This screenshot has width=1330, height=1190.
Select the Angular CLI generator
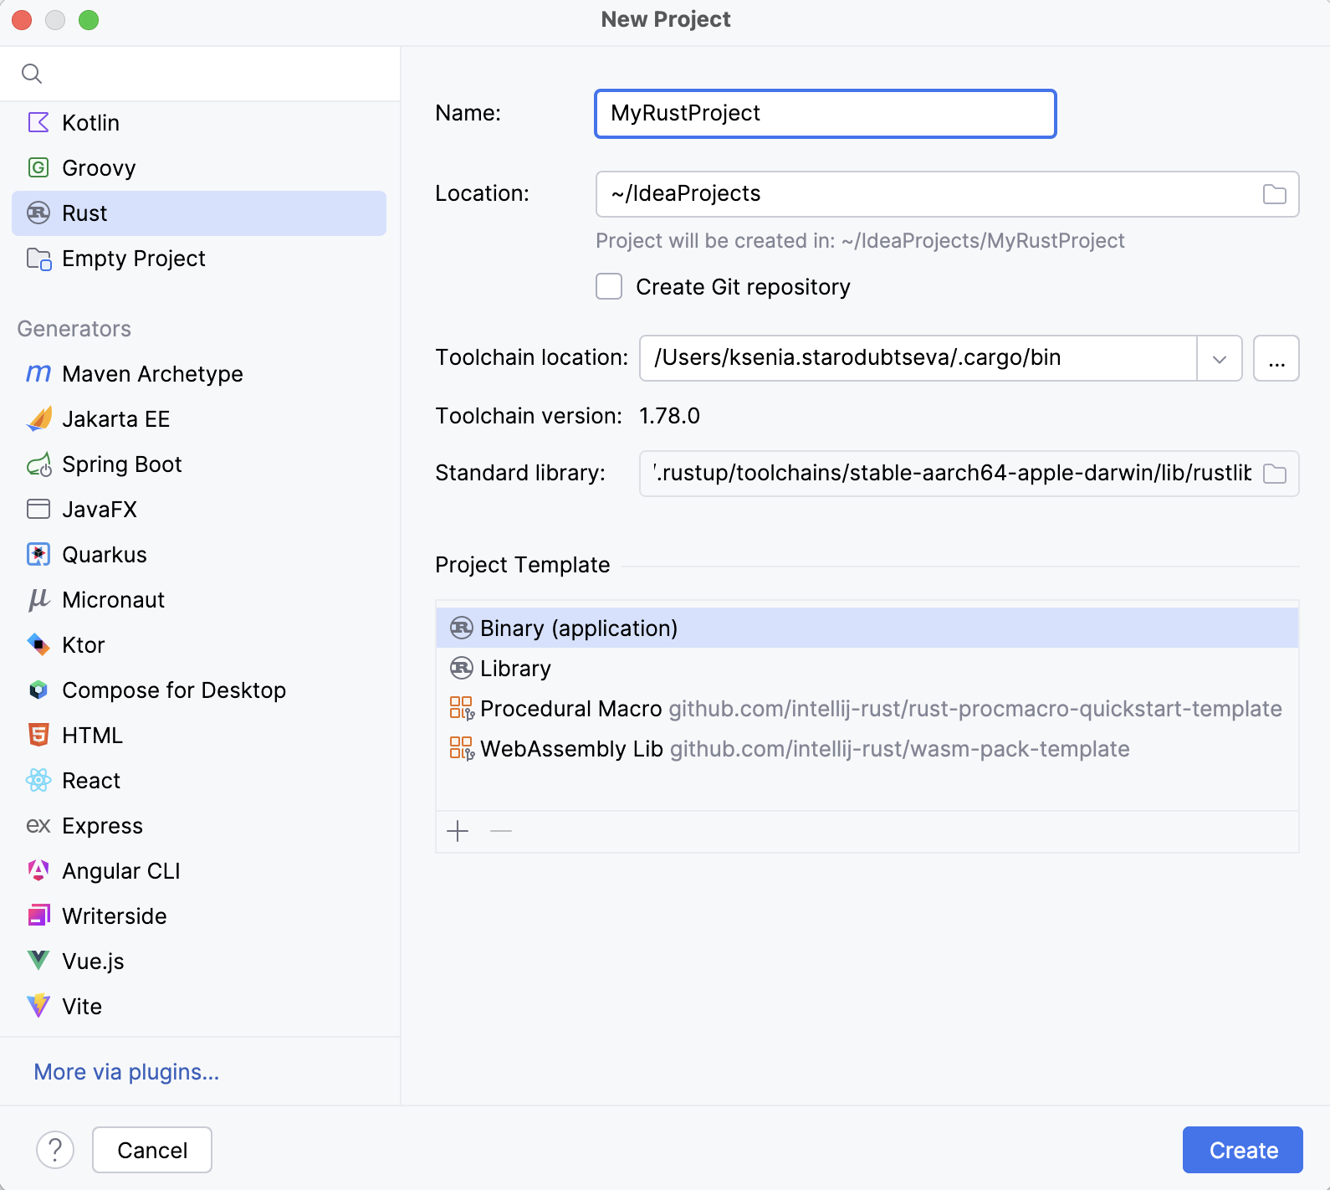point(120,871)
